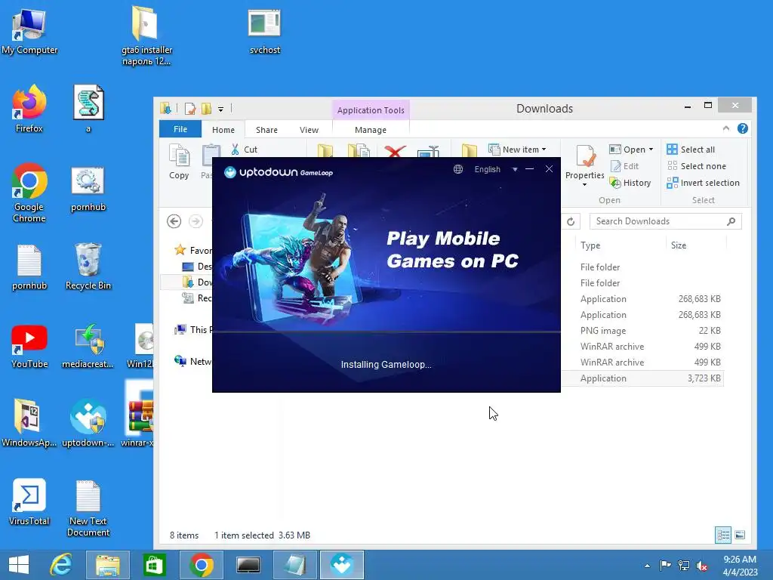Switch to the Manage ribbon tab
This screenshot has width=773, height=580.
(x=371, y=130)
